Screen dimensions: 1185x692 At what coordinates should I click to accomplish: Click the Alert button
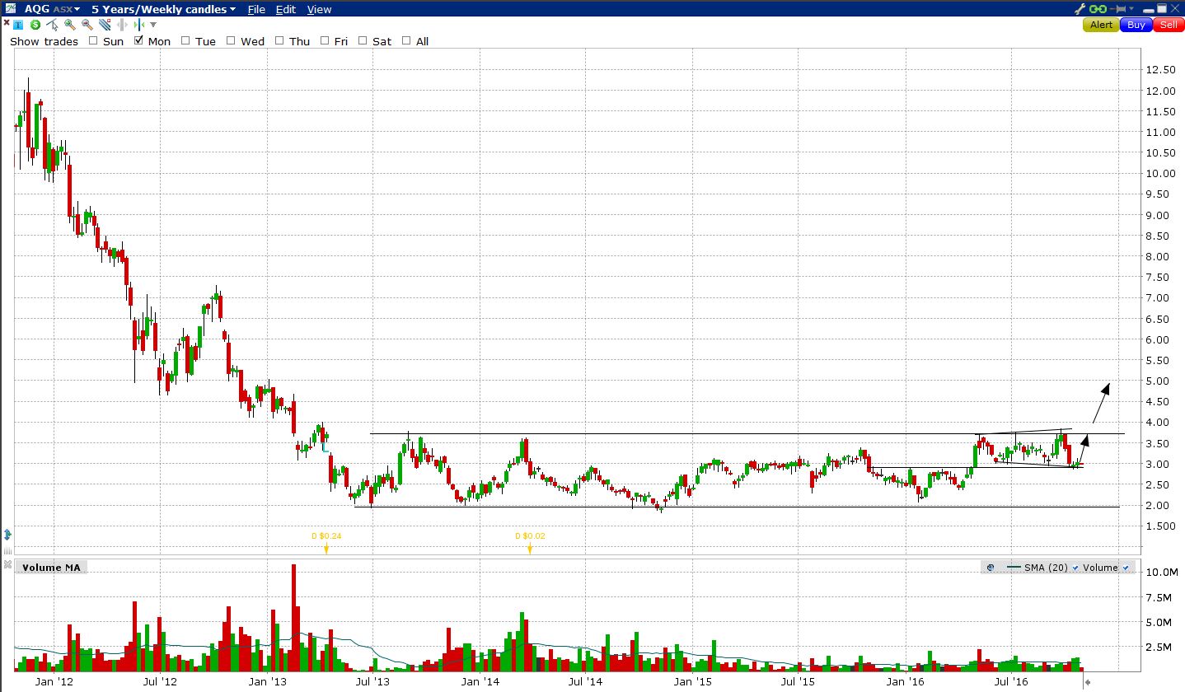tap(1101, 25)
